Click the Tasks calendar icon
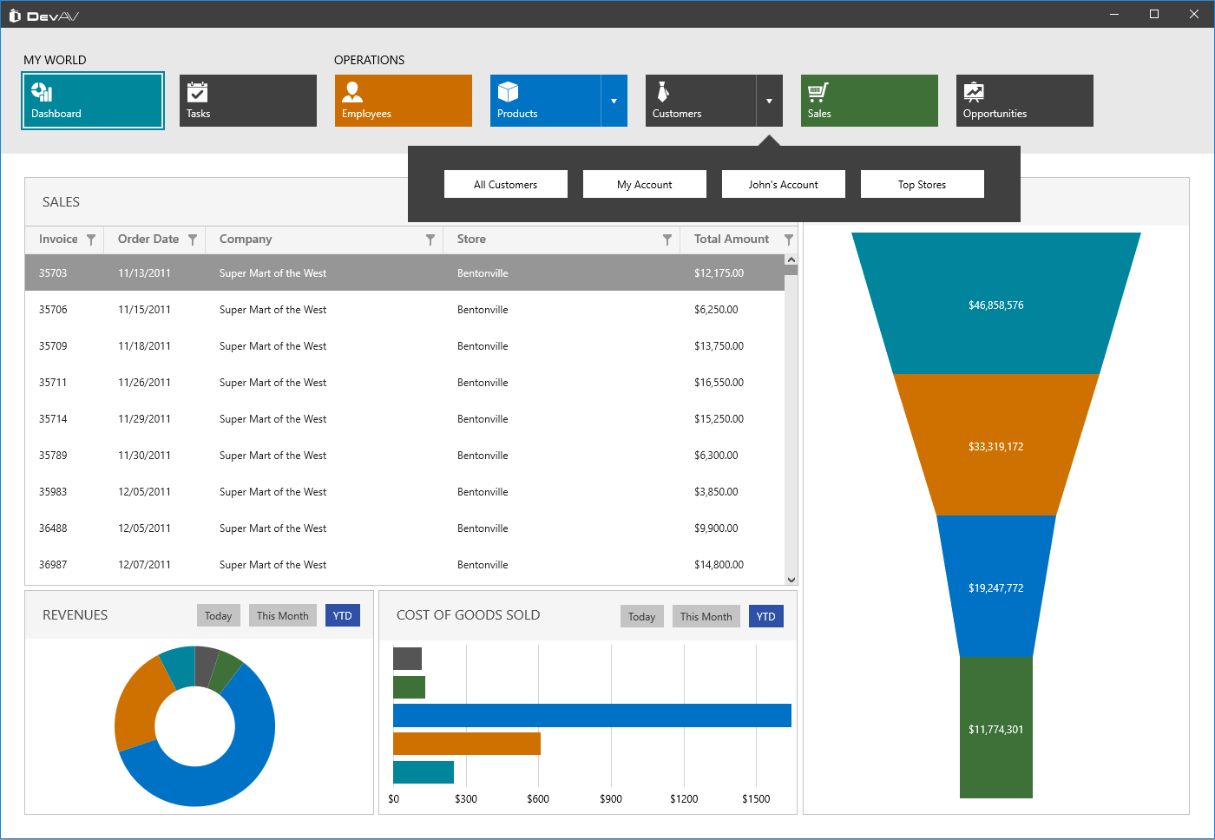This screenshot has height=840, width=1215. tap(199, 91)
